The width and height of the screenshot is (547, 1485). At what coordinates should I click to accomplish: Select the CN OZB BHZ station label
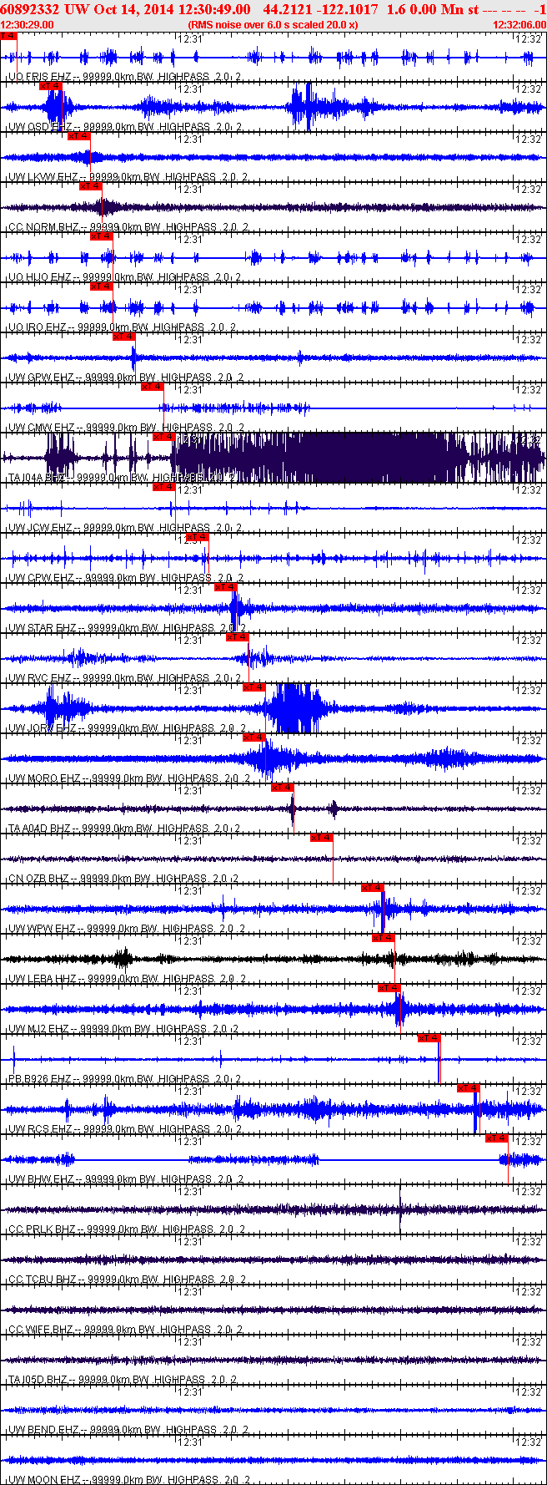point(38,879)
